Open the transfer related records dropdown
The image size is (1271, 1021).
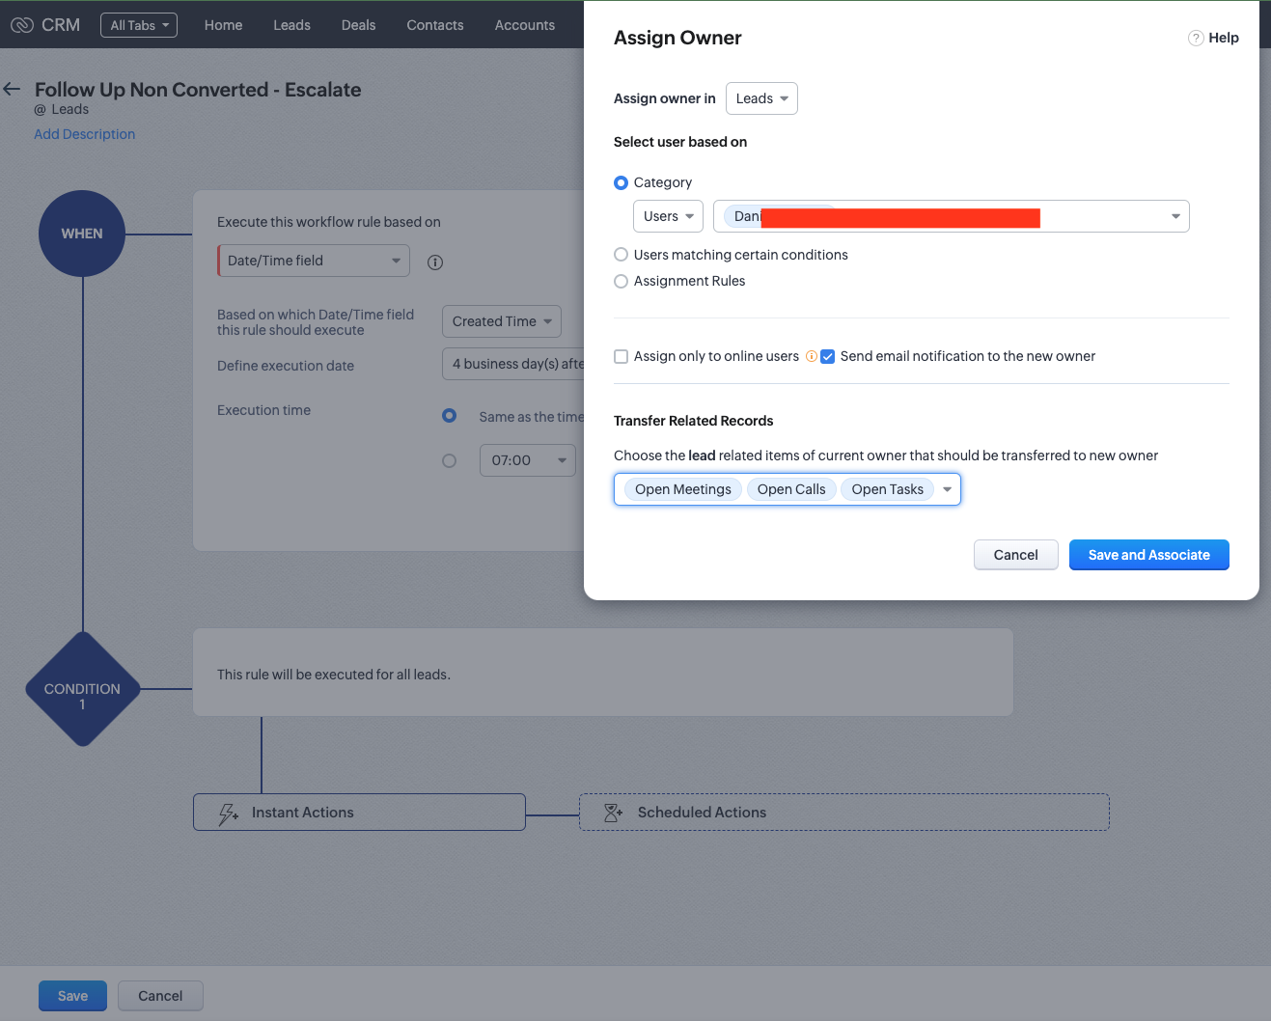tap(947, 489)
